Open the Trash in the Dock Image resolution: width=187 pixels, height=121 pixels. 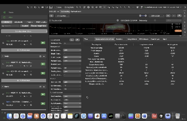pyautogui.click(x=178, y=116)
